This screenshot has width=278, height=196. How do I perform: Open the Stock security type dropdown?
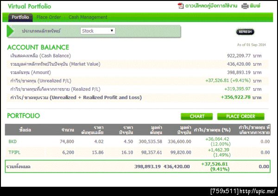pyautogui.click(x=98, y=31)
